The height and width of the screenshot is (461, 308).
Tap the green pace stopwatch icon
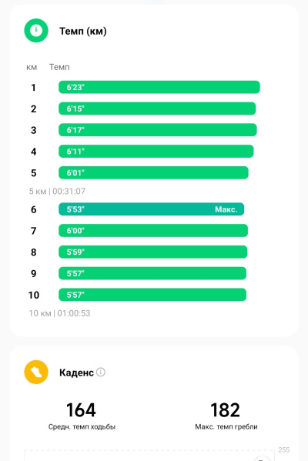36,31
